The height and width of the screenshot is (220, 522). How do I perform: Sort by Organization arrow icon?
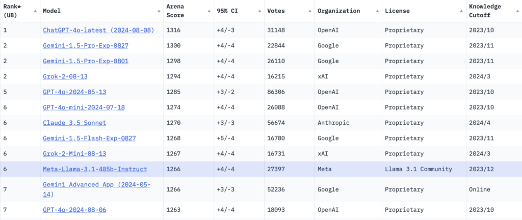click(377, 11)
